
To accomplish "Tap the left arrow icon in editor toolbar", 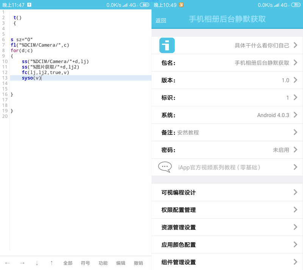I will [x=8, y=262].
